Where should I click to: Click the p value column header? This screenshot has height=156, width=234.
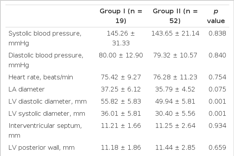click(216, 16)
